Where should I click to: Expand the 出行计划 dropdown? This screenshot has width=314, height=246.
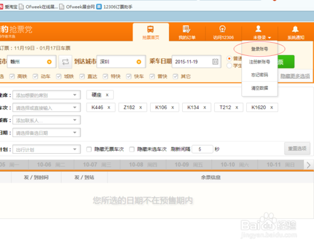point(46,149)
